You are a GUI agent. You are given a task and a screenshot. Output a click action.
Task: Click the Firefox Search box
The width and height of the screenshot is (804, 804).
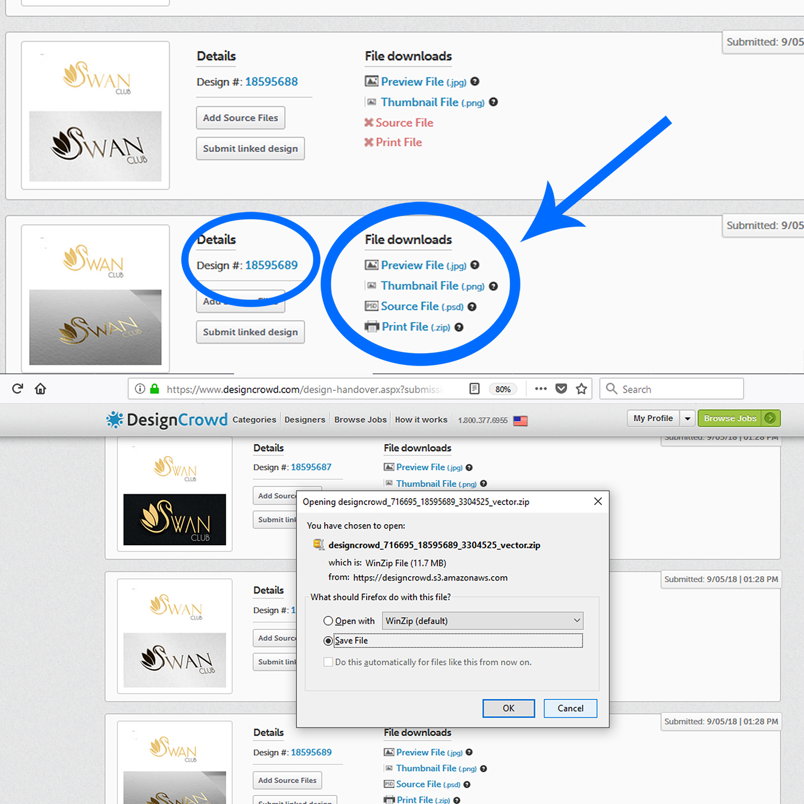[672, 389]
